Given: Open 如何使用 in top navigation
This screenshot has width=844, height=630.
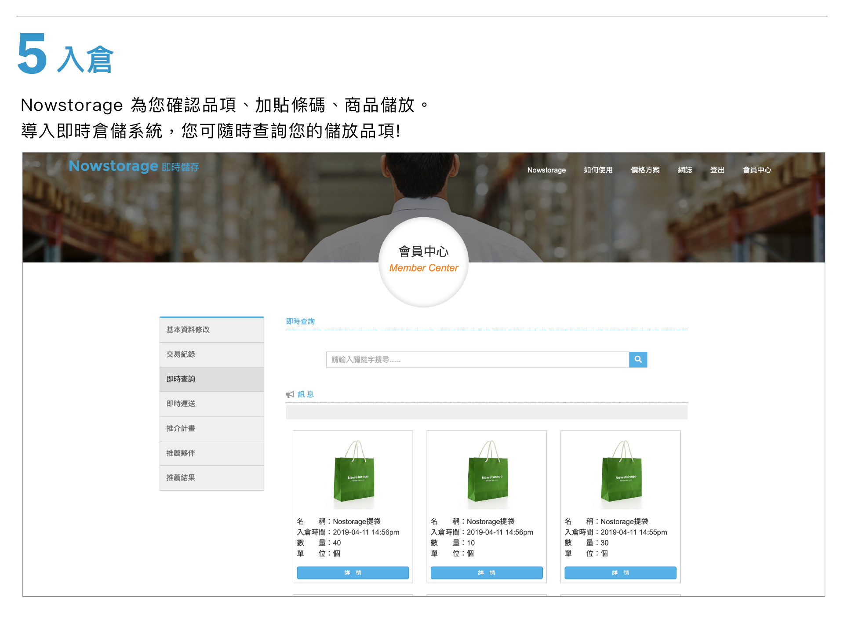Looking at the screenshot, I should tap(598, 170).
